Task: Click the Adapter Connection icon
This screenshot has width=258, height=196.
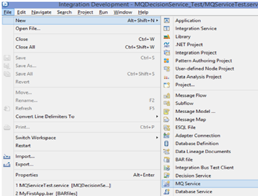Action: [167, 135]
